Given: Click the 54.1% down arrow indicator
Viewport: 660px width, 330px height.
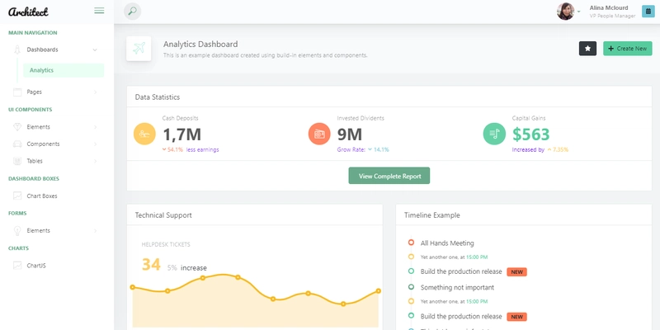Looking at the screenshot, I should (164, 149).
